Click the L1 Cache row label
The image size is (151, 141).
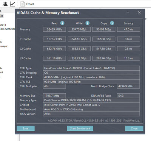coord(25,39)
